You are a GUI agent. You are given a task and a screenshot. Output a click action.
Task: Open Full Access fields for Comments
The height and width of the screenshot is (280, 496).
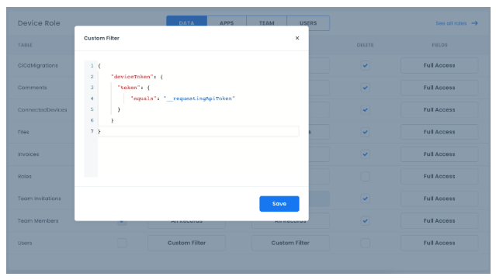[x=439, y=88]
